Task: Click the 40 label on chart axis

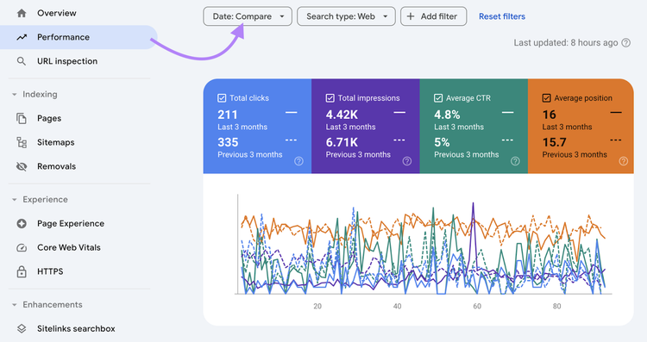Action: pyautogui.click(x=398, y=306)
